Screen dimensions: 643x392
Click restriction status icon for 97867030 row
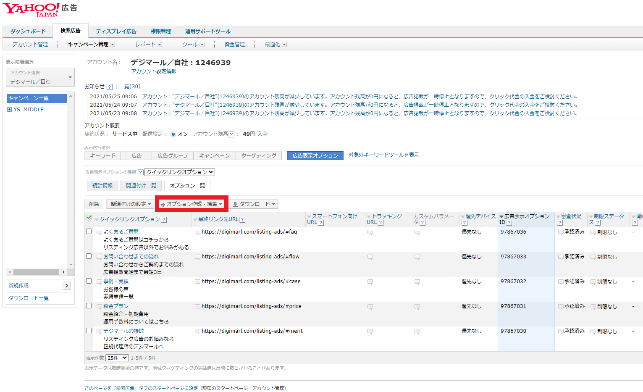click(593, 331)
